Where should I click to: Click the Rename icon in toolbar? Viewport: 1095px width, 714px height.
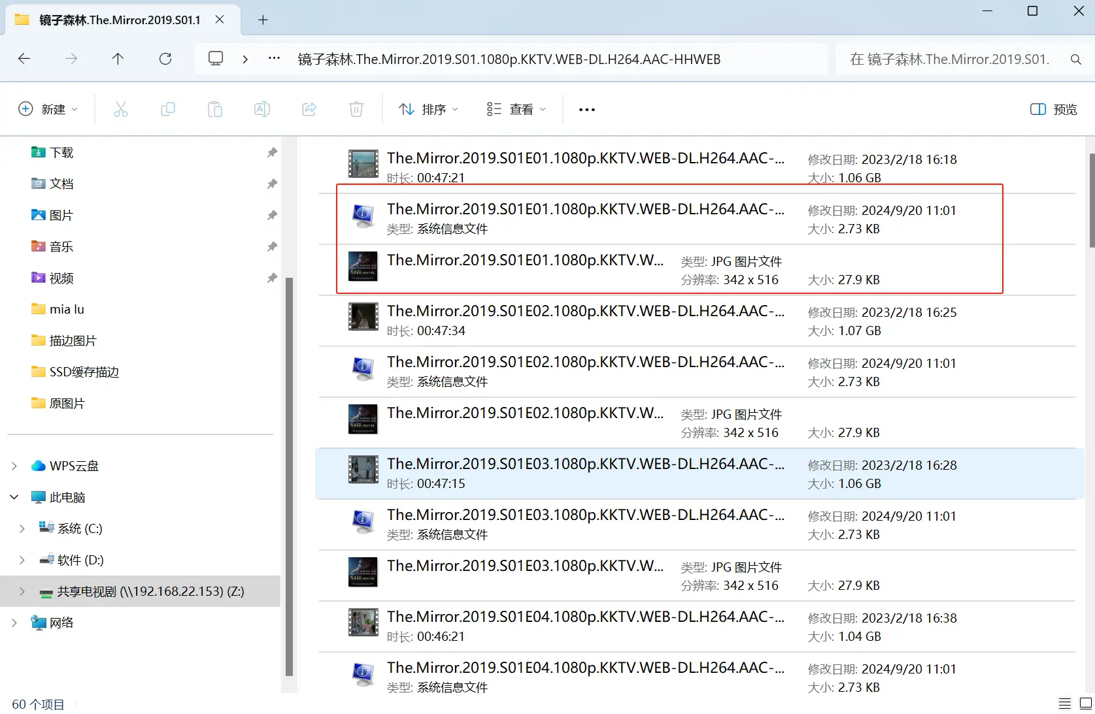tap(262, 109)
